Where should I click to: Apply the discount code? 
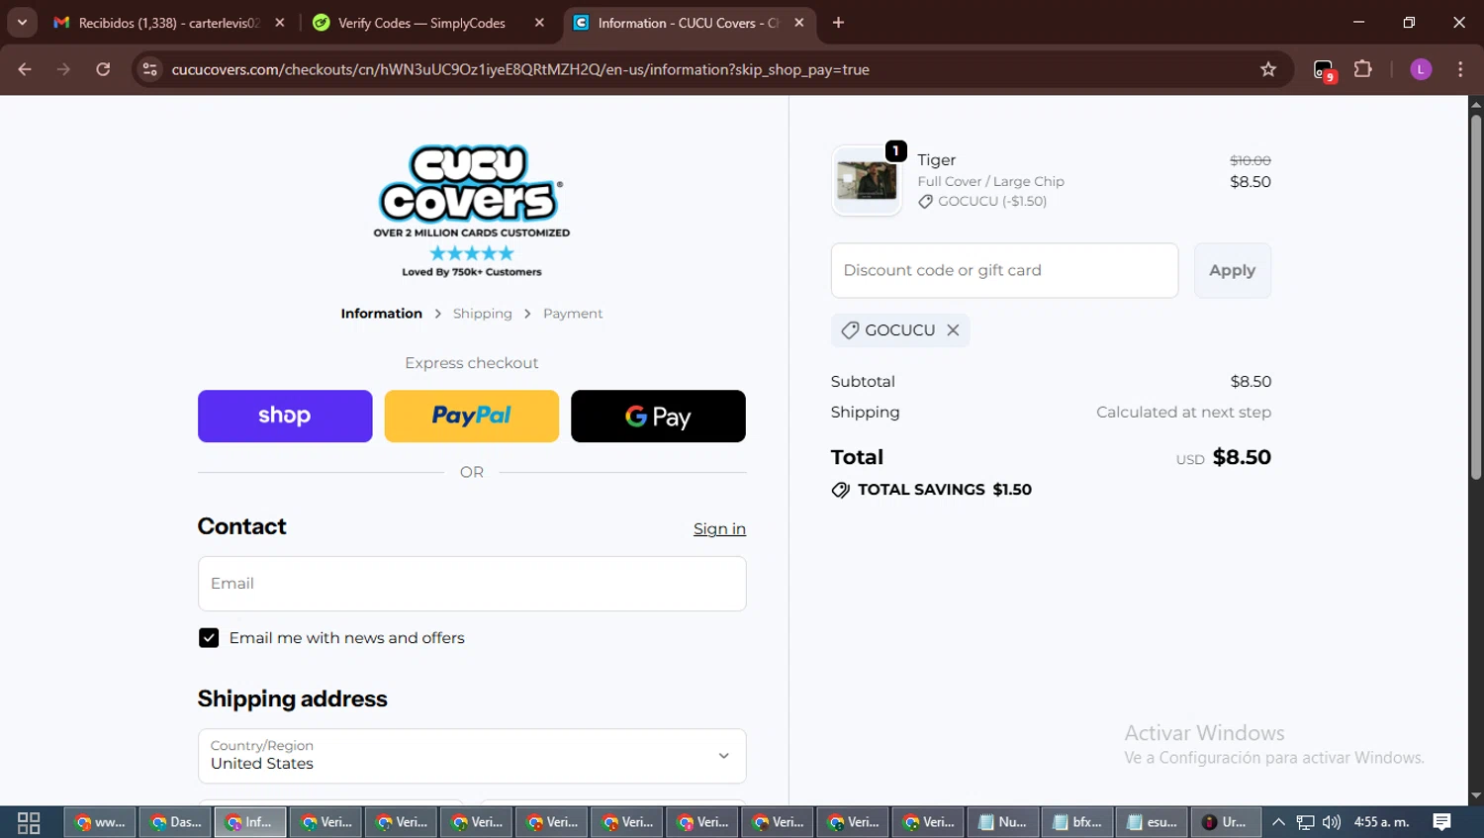(x=1233, y=270)
